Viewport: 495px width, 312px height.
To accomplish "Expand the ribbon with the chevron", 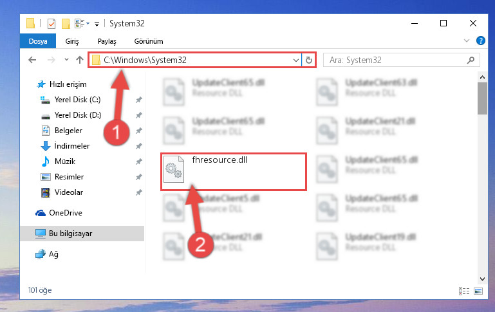I will click(466, 41).
